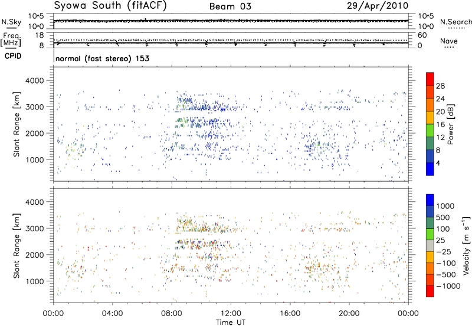This screenshot has width=472, height=326.
Task: Click the '3000' tick of the velocity panel
Action: click(x=34, y=228)
